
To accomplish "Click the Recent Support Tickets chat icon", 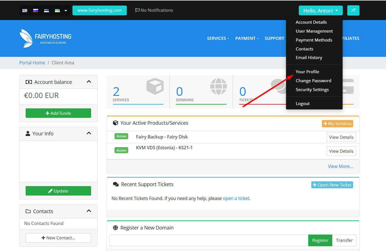I will pyautogui.click(x=116, y=184).
